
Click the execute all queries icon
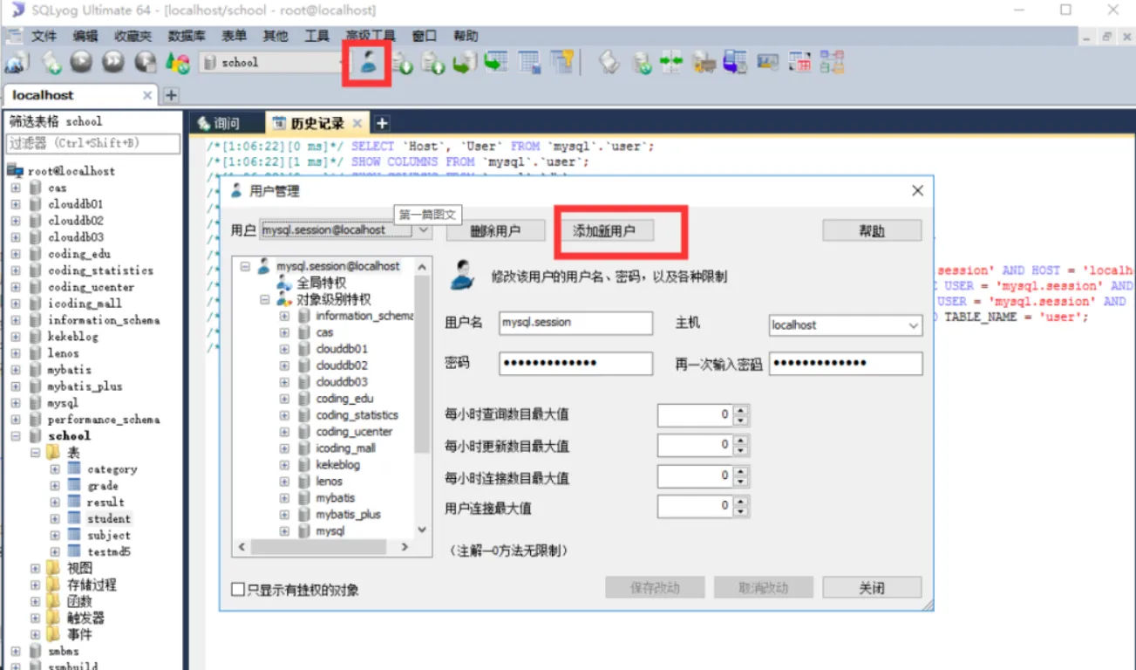click(112, 62)
